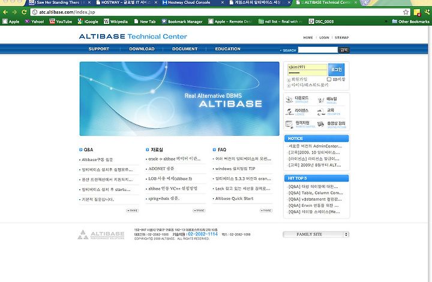
Task: Open the wrench settings menu icon
Action: [427, 12]
